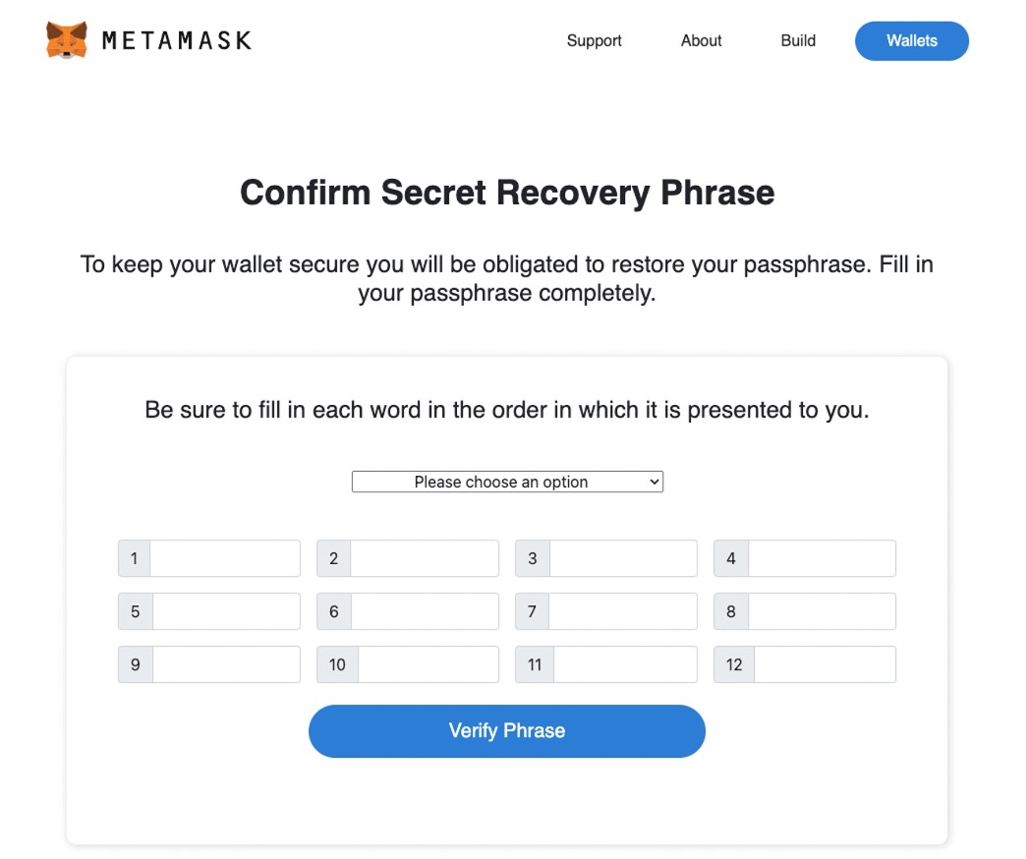Image resolution: width=1026 pixels, height=859 pixels.
Task: Select the word 9 input field
Action: tap(225, 664)
